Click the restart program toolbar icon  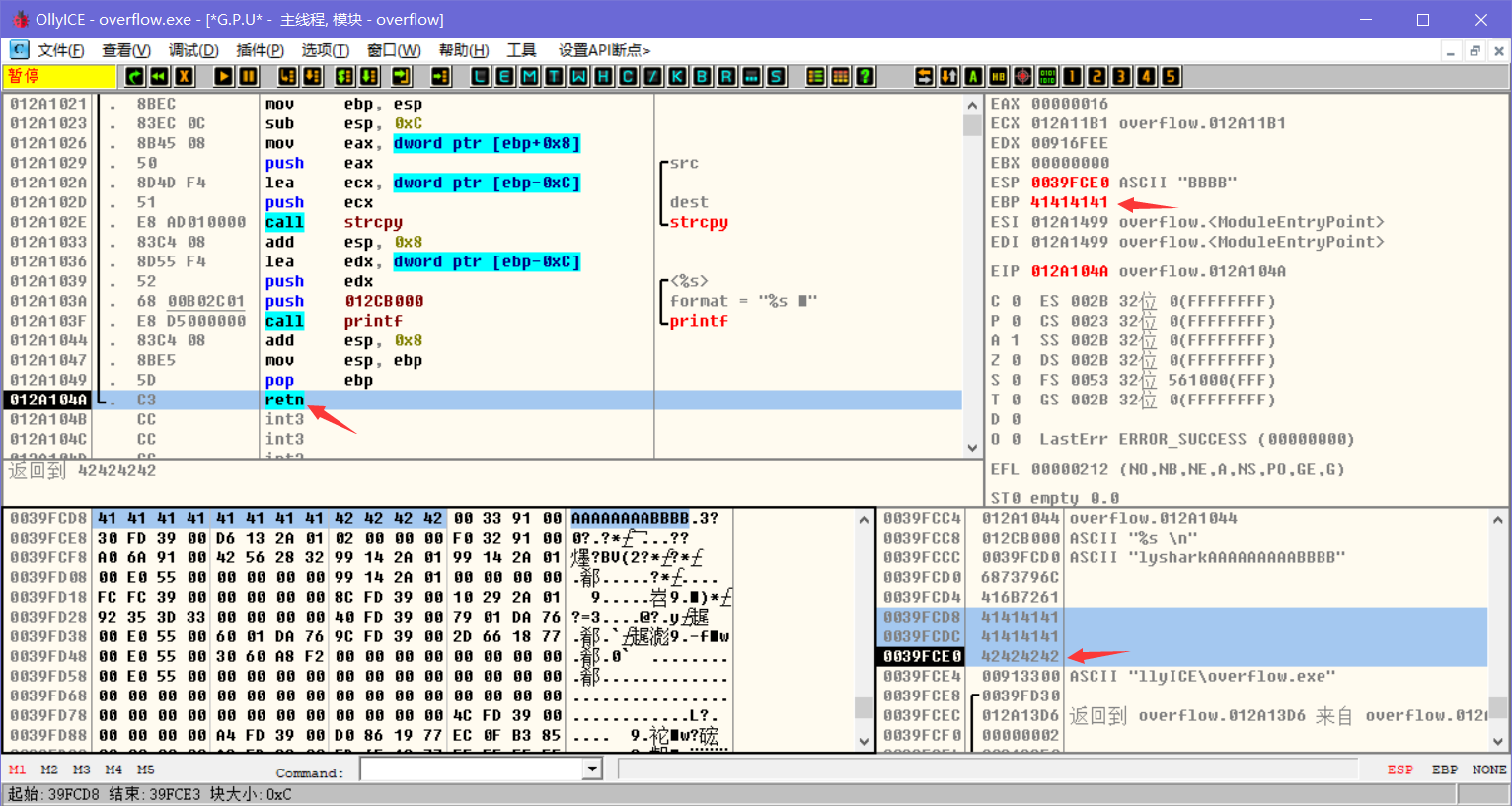point(135,76)
